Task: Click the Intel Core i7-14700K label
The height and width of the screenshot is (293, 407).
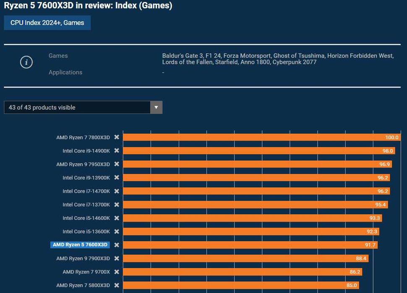Action: (x=86, y=191)
